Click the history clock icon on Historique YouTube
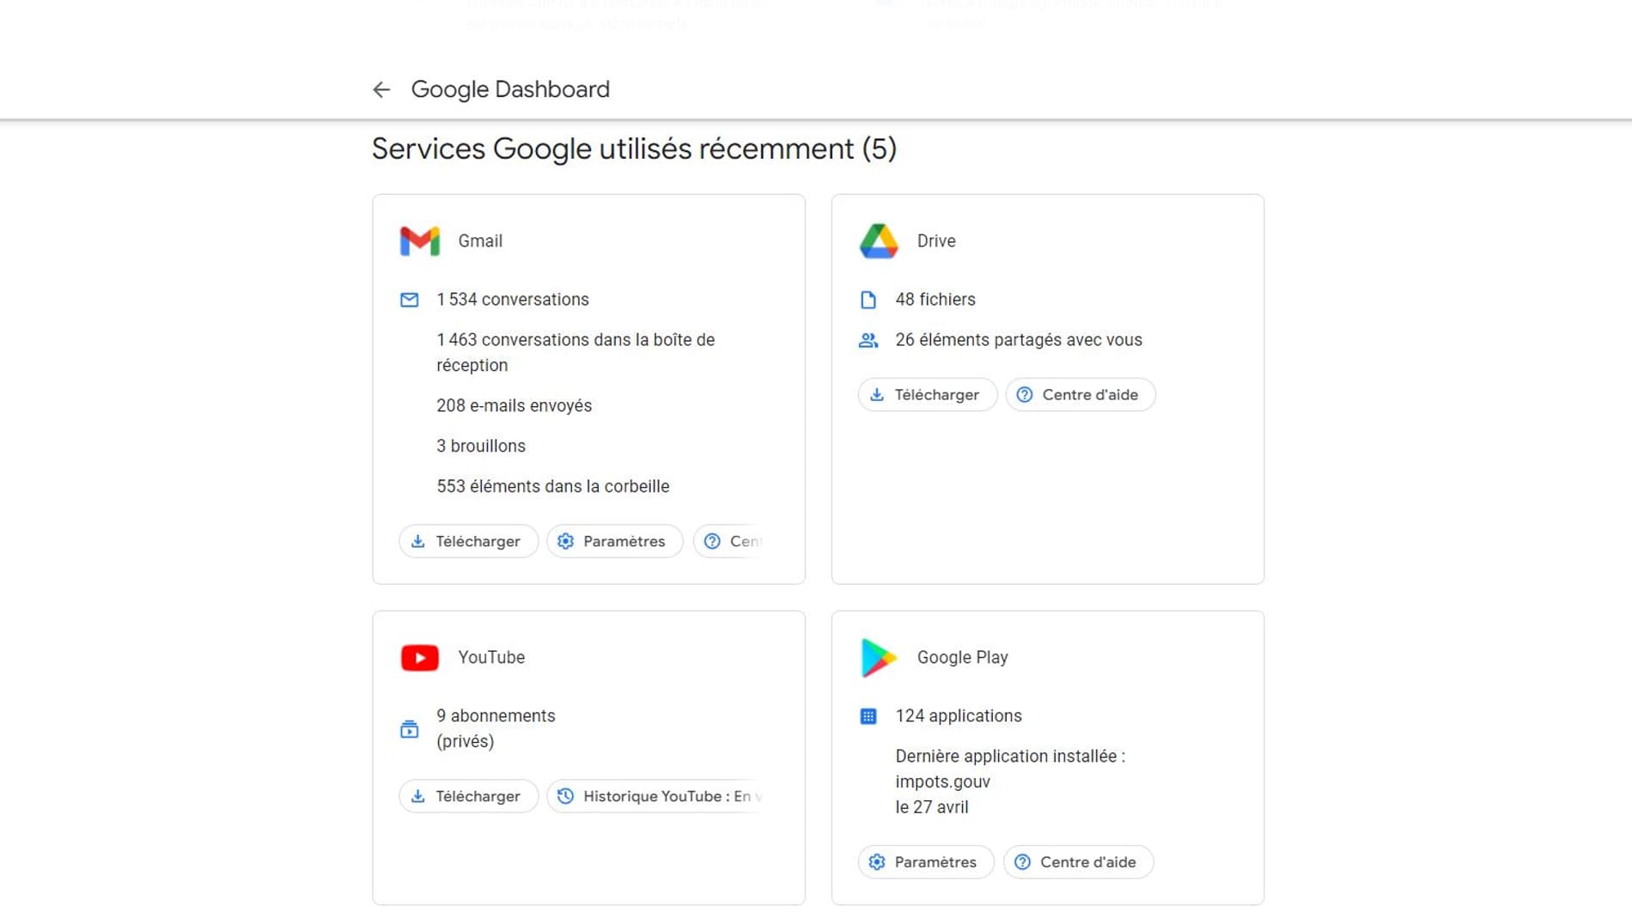This screenshot has height=918, width=1632. click(564, 796)
